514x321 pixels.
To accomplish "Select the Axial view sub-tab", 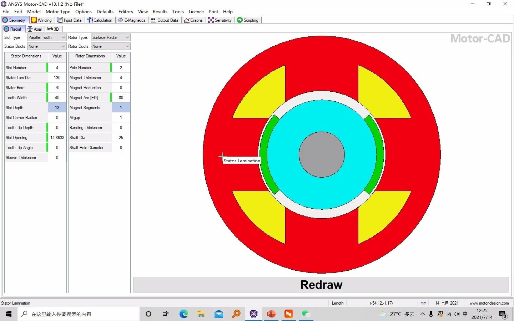I will click(x=35, y=29).
